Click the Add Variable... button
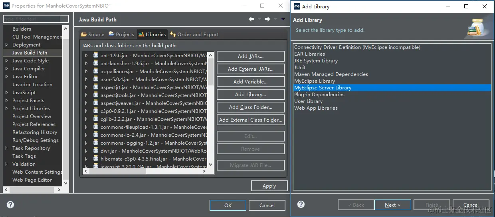This screenshot has height=217, width=495. click(x=251, y=82)
